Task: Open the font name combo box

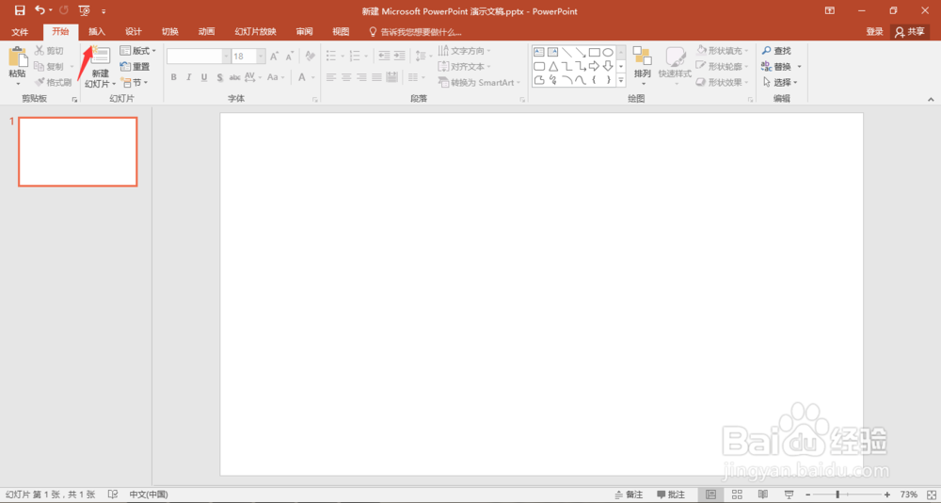Action: coord(199,57)
